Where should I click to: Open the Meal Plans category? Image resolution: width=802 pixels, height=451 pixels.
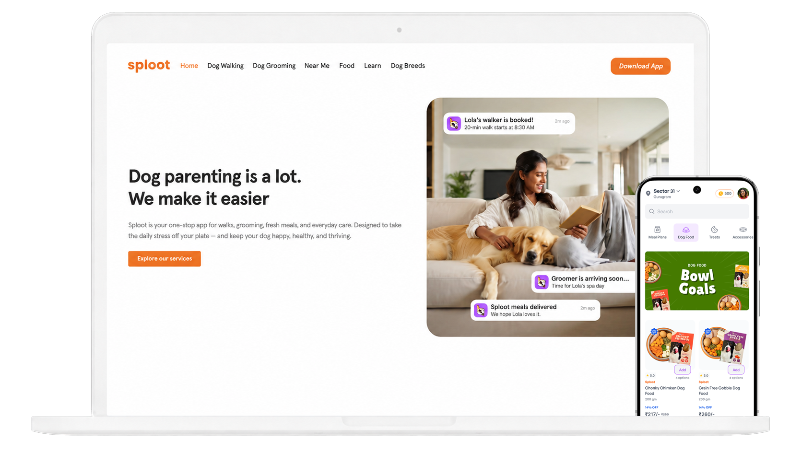657,232
